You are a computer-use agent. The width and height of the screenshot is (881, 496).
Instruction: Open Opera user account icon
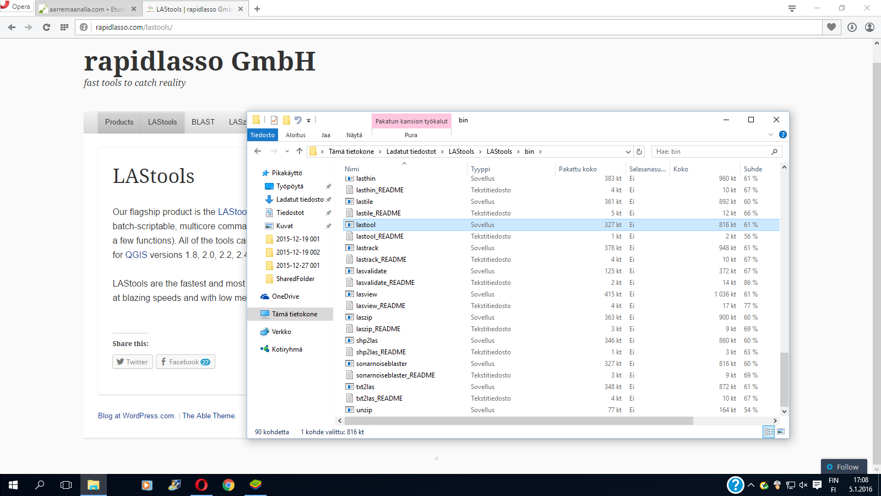(x=869, y=27)
